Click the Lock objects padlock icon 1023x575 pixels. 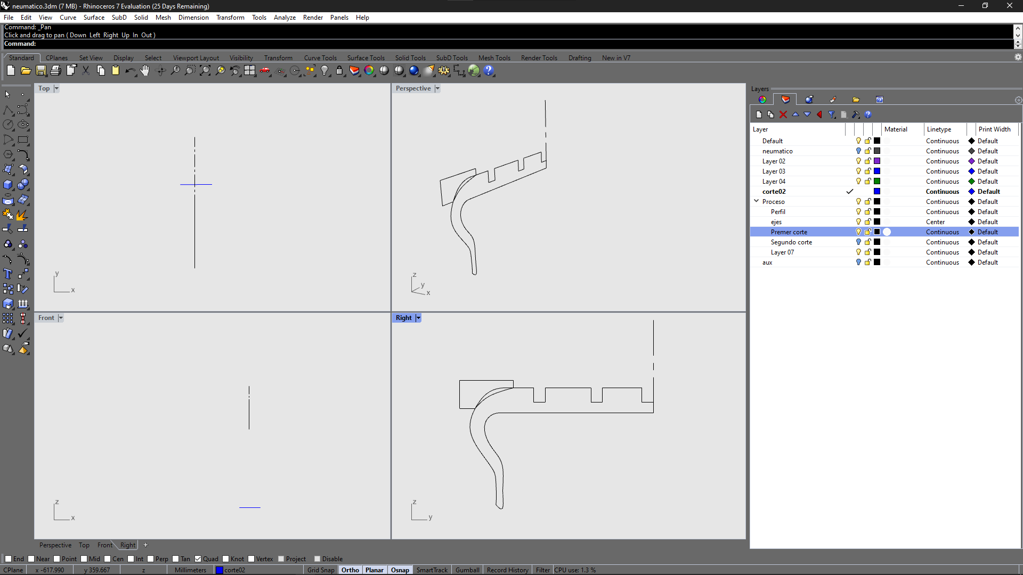coord(339,70)
